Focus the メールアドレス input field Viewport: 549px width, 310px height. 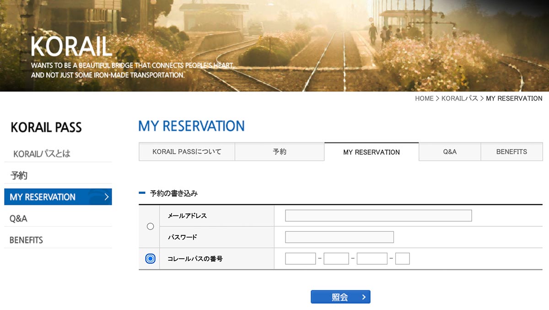click(378, 216)
